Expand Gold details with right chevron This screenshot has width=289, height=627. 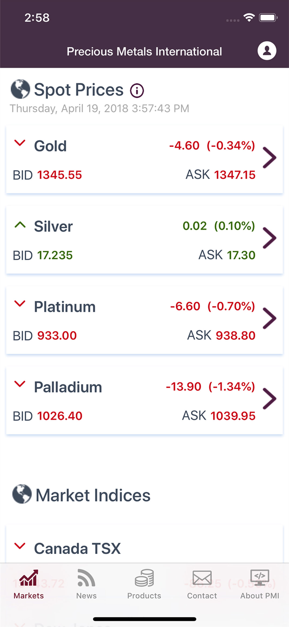(269, 157)
